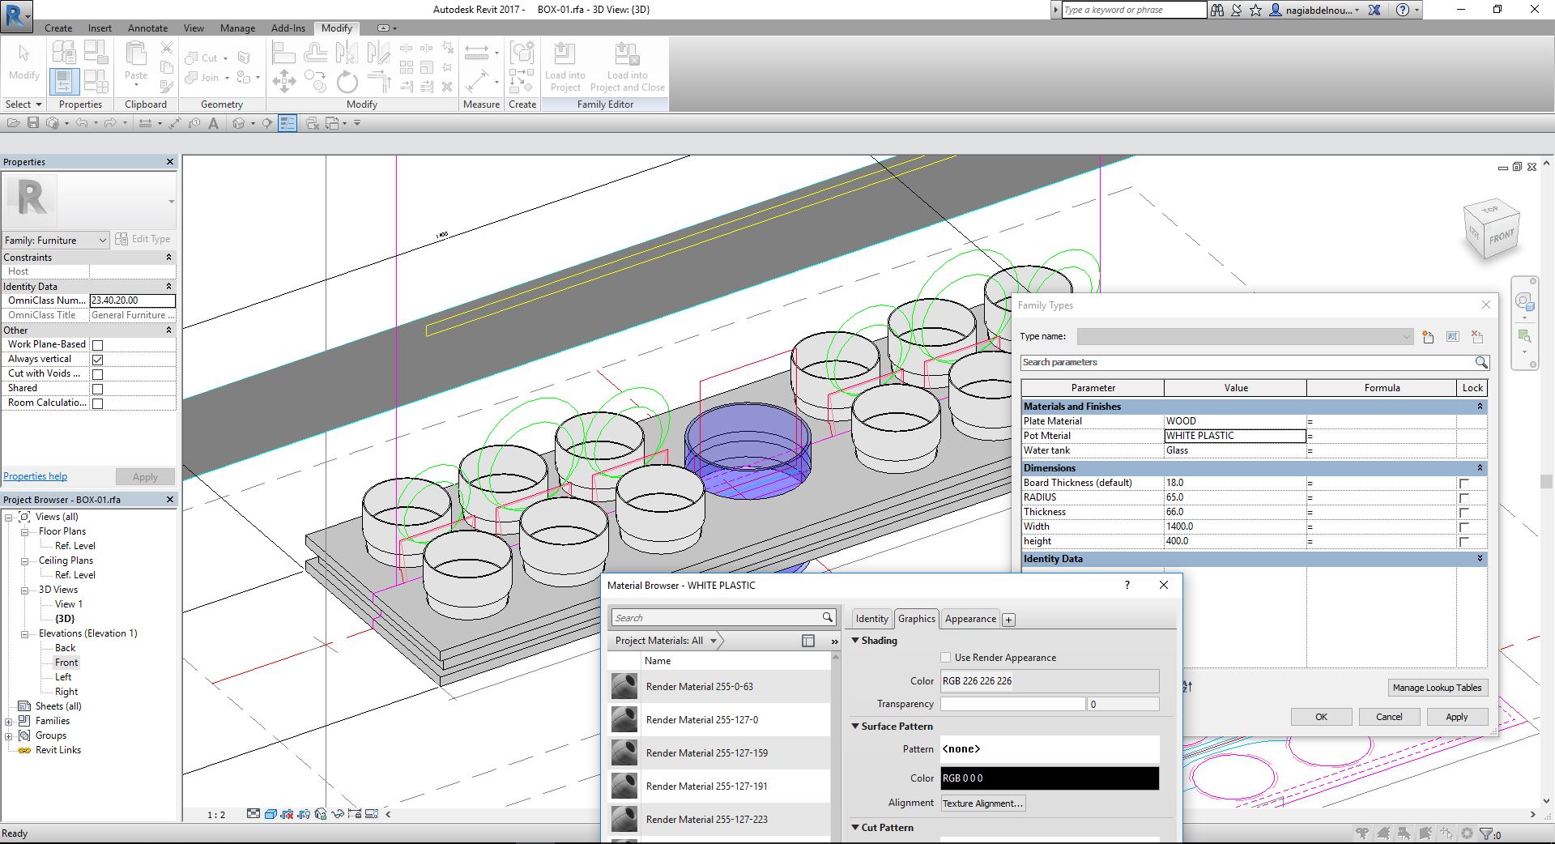Click the New Type icon in Family Types
Screen dimensions: 1555x844
point(1428,337)
